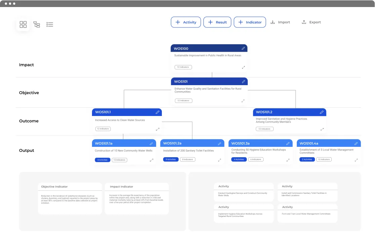The image size is (375, 237).
Task: Click 'Enhance Water Quality and Sanitation' description
Action: [x=208, y=90]
